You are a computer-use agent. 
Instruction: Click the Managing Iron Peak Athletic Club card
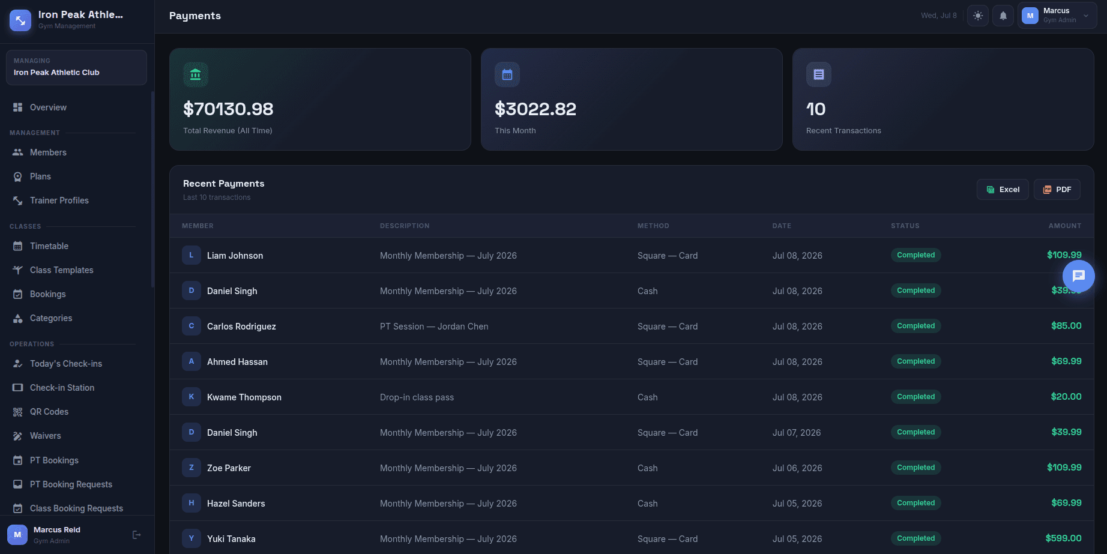[x=76, y=67]
